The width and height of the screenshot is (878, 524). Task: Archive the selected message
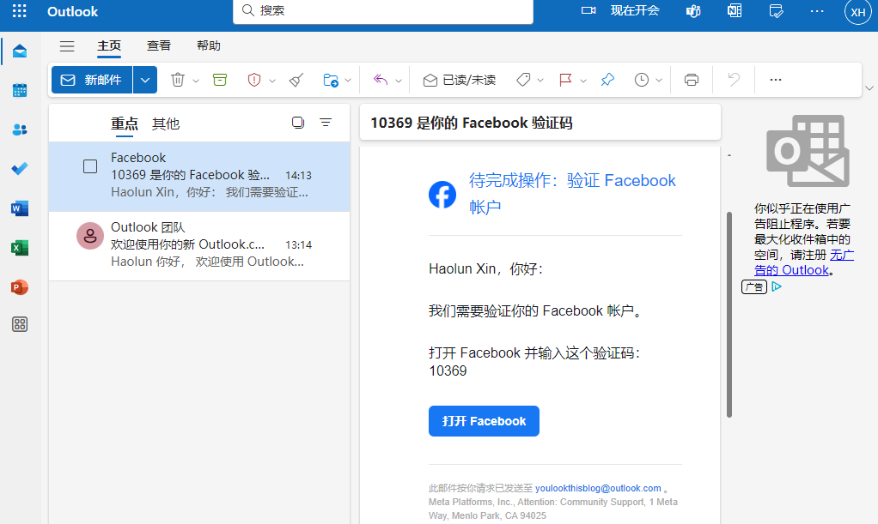(x=220, y=80)
